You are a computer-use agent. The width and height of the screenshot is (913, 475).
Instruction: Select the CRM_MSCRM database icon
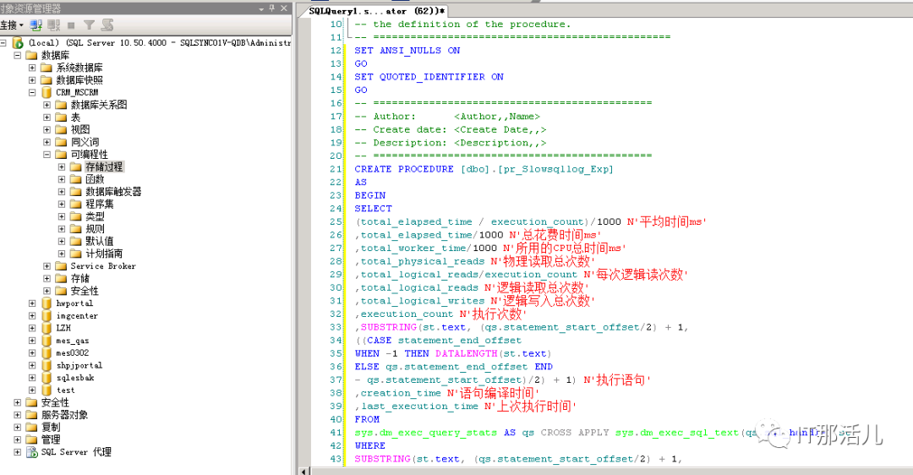tap(46, 93)
